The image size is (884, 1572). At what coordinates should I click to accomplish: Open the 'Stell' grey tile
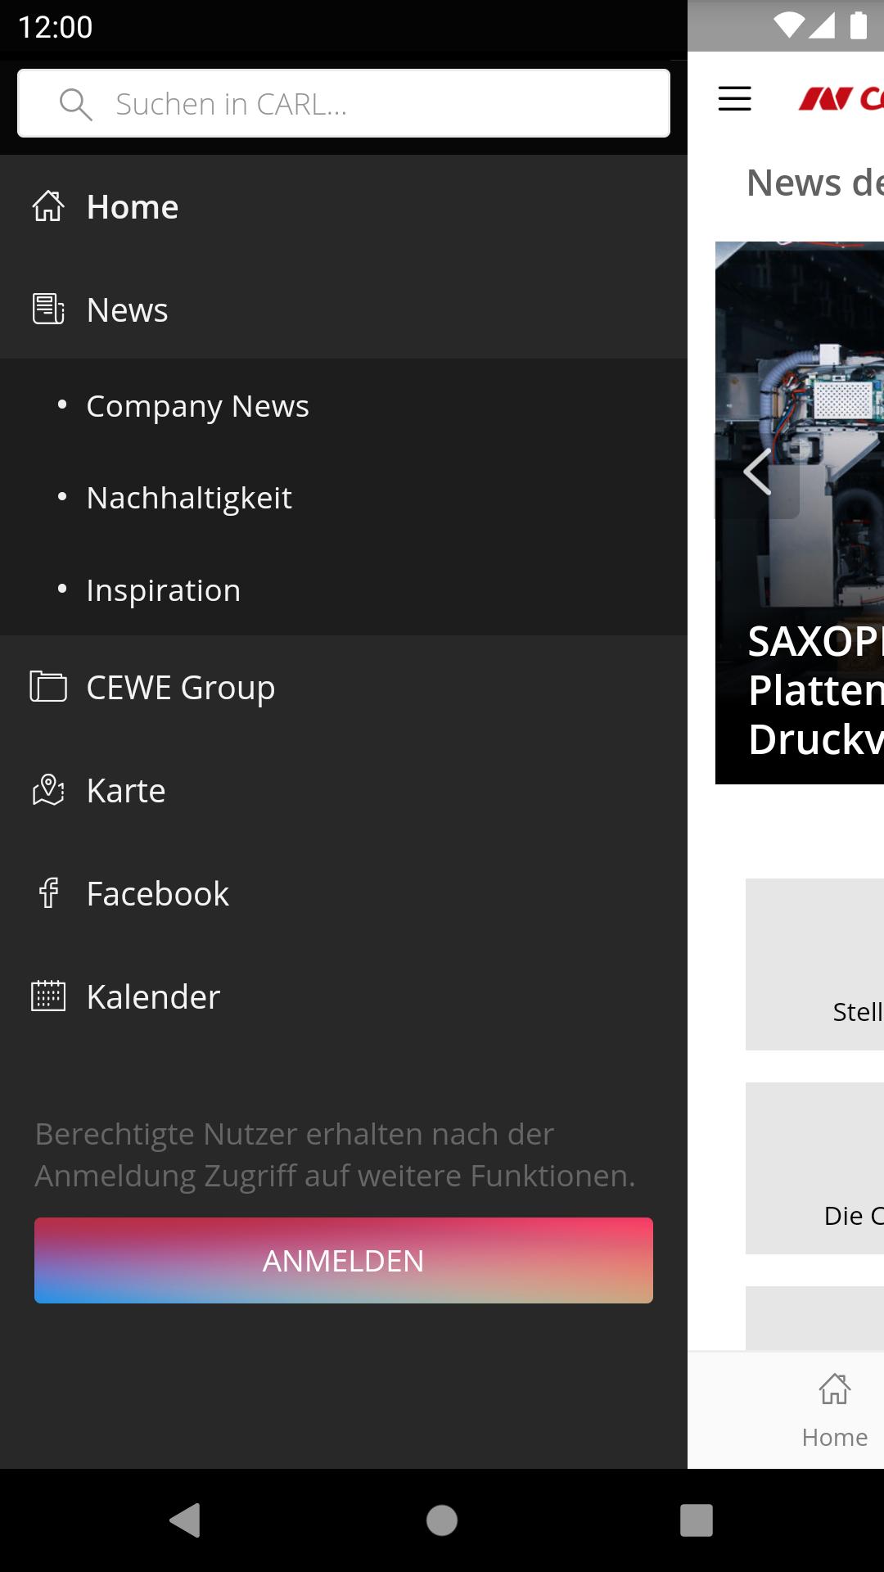click(814, 964)
